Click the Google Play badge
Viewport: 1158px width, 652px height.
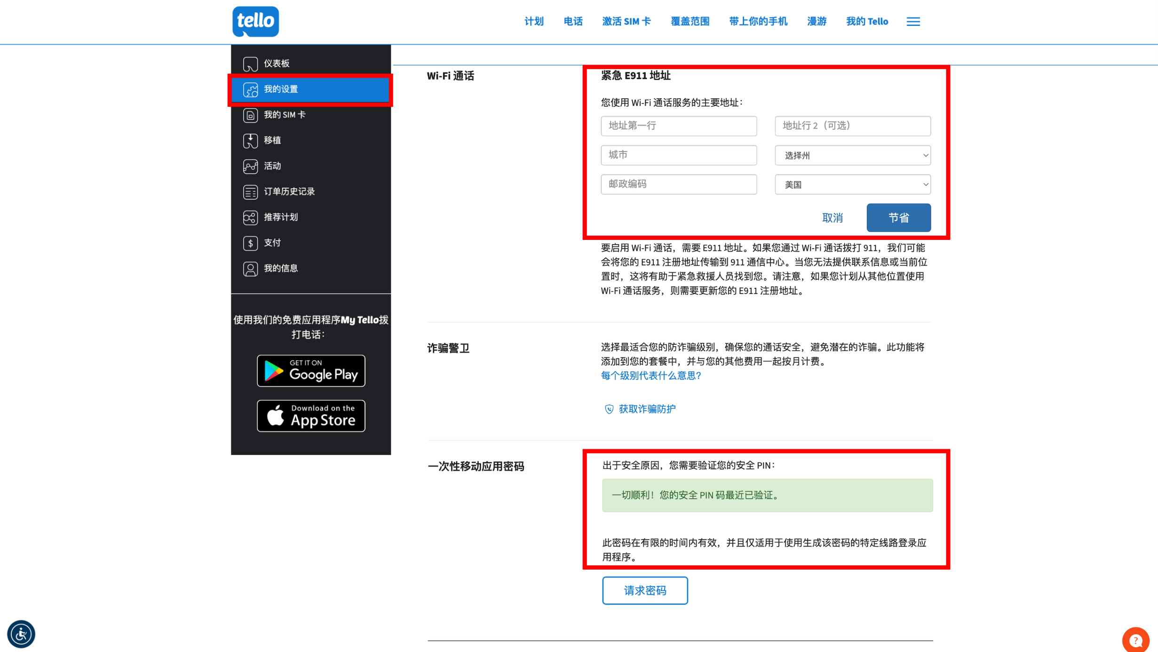coord(311,371)
